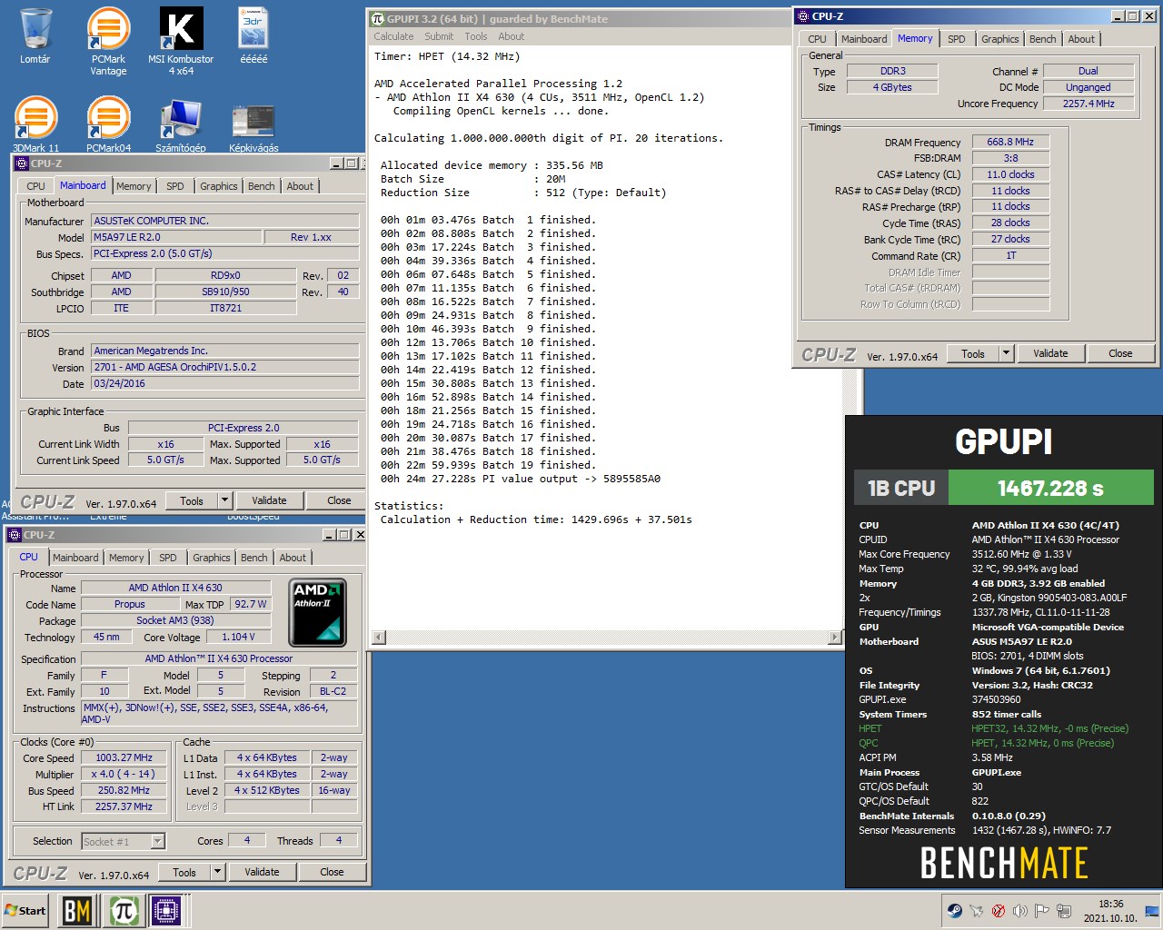Open the volume speaker tray icon
This screenshot has height=930, width=1163.
(x=1020, y=911)
